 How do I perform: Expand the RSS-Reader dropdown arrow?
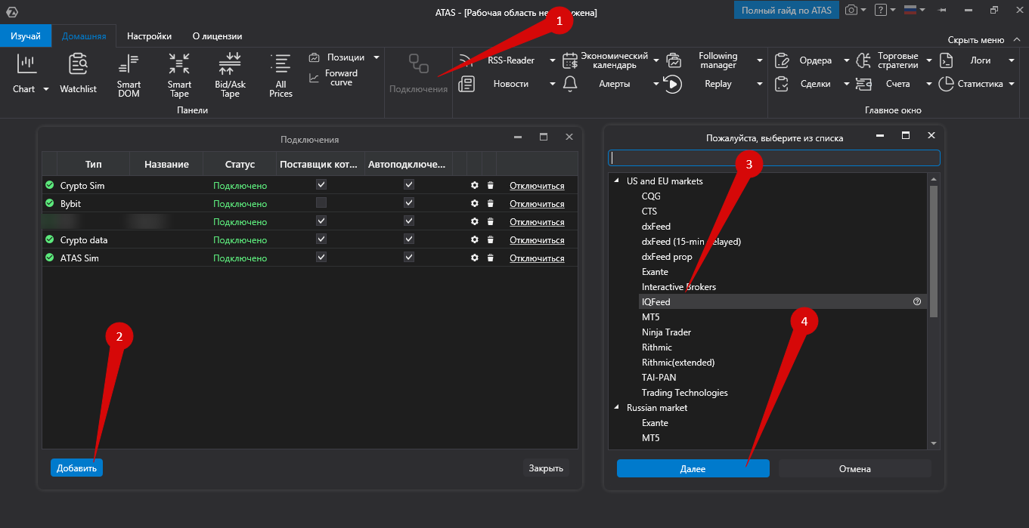(553, 60)
